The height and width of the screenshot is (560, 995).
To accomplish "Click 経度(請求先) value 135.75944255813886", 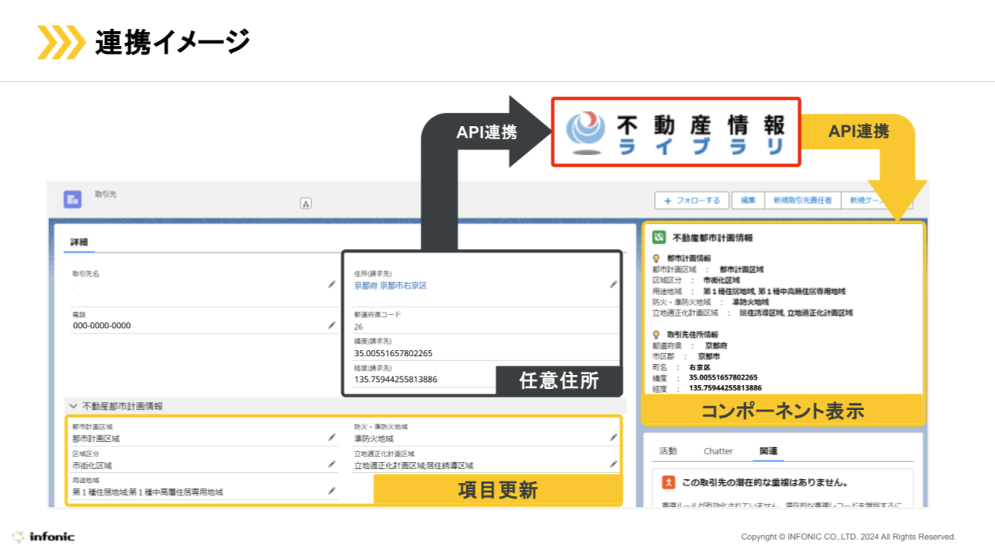I will (x=396, y=380).
